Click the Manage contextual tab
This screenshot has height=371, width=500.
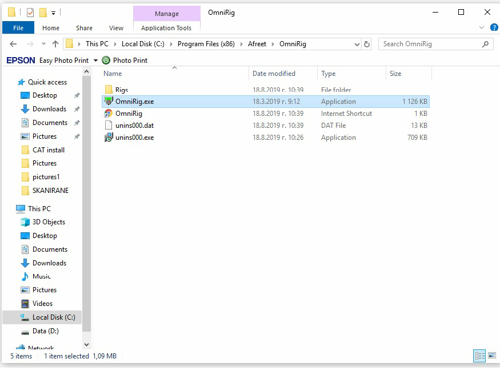click(167, 13)
